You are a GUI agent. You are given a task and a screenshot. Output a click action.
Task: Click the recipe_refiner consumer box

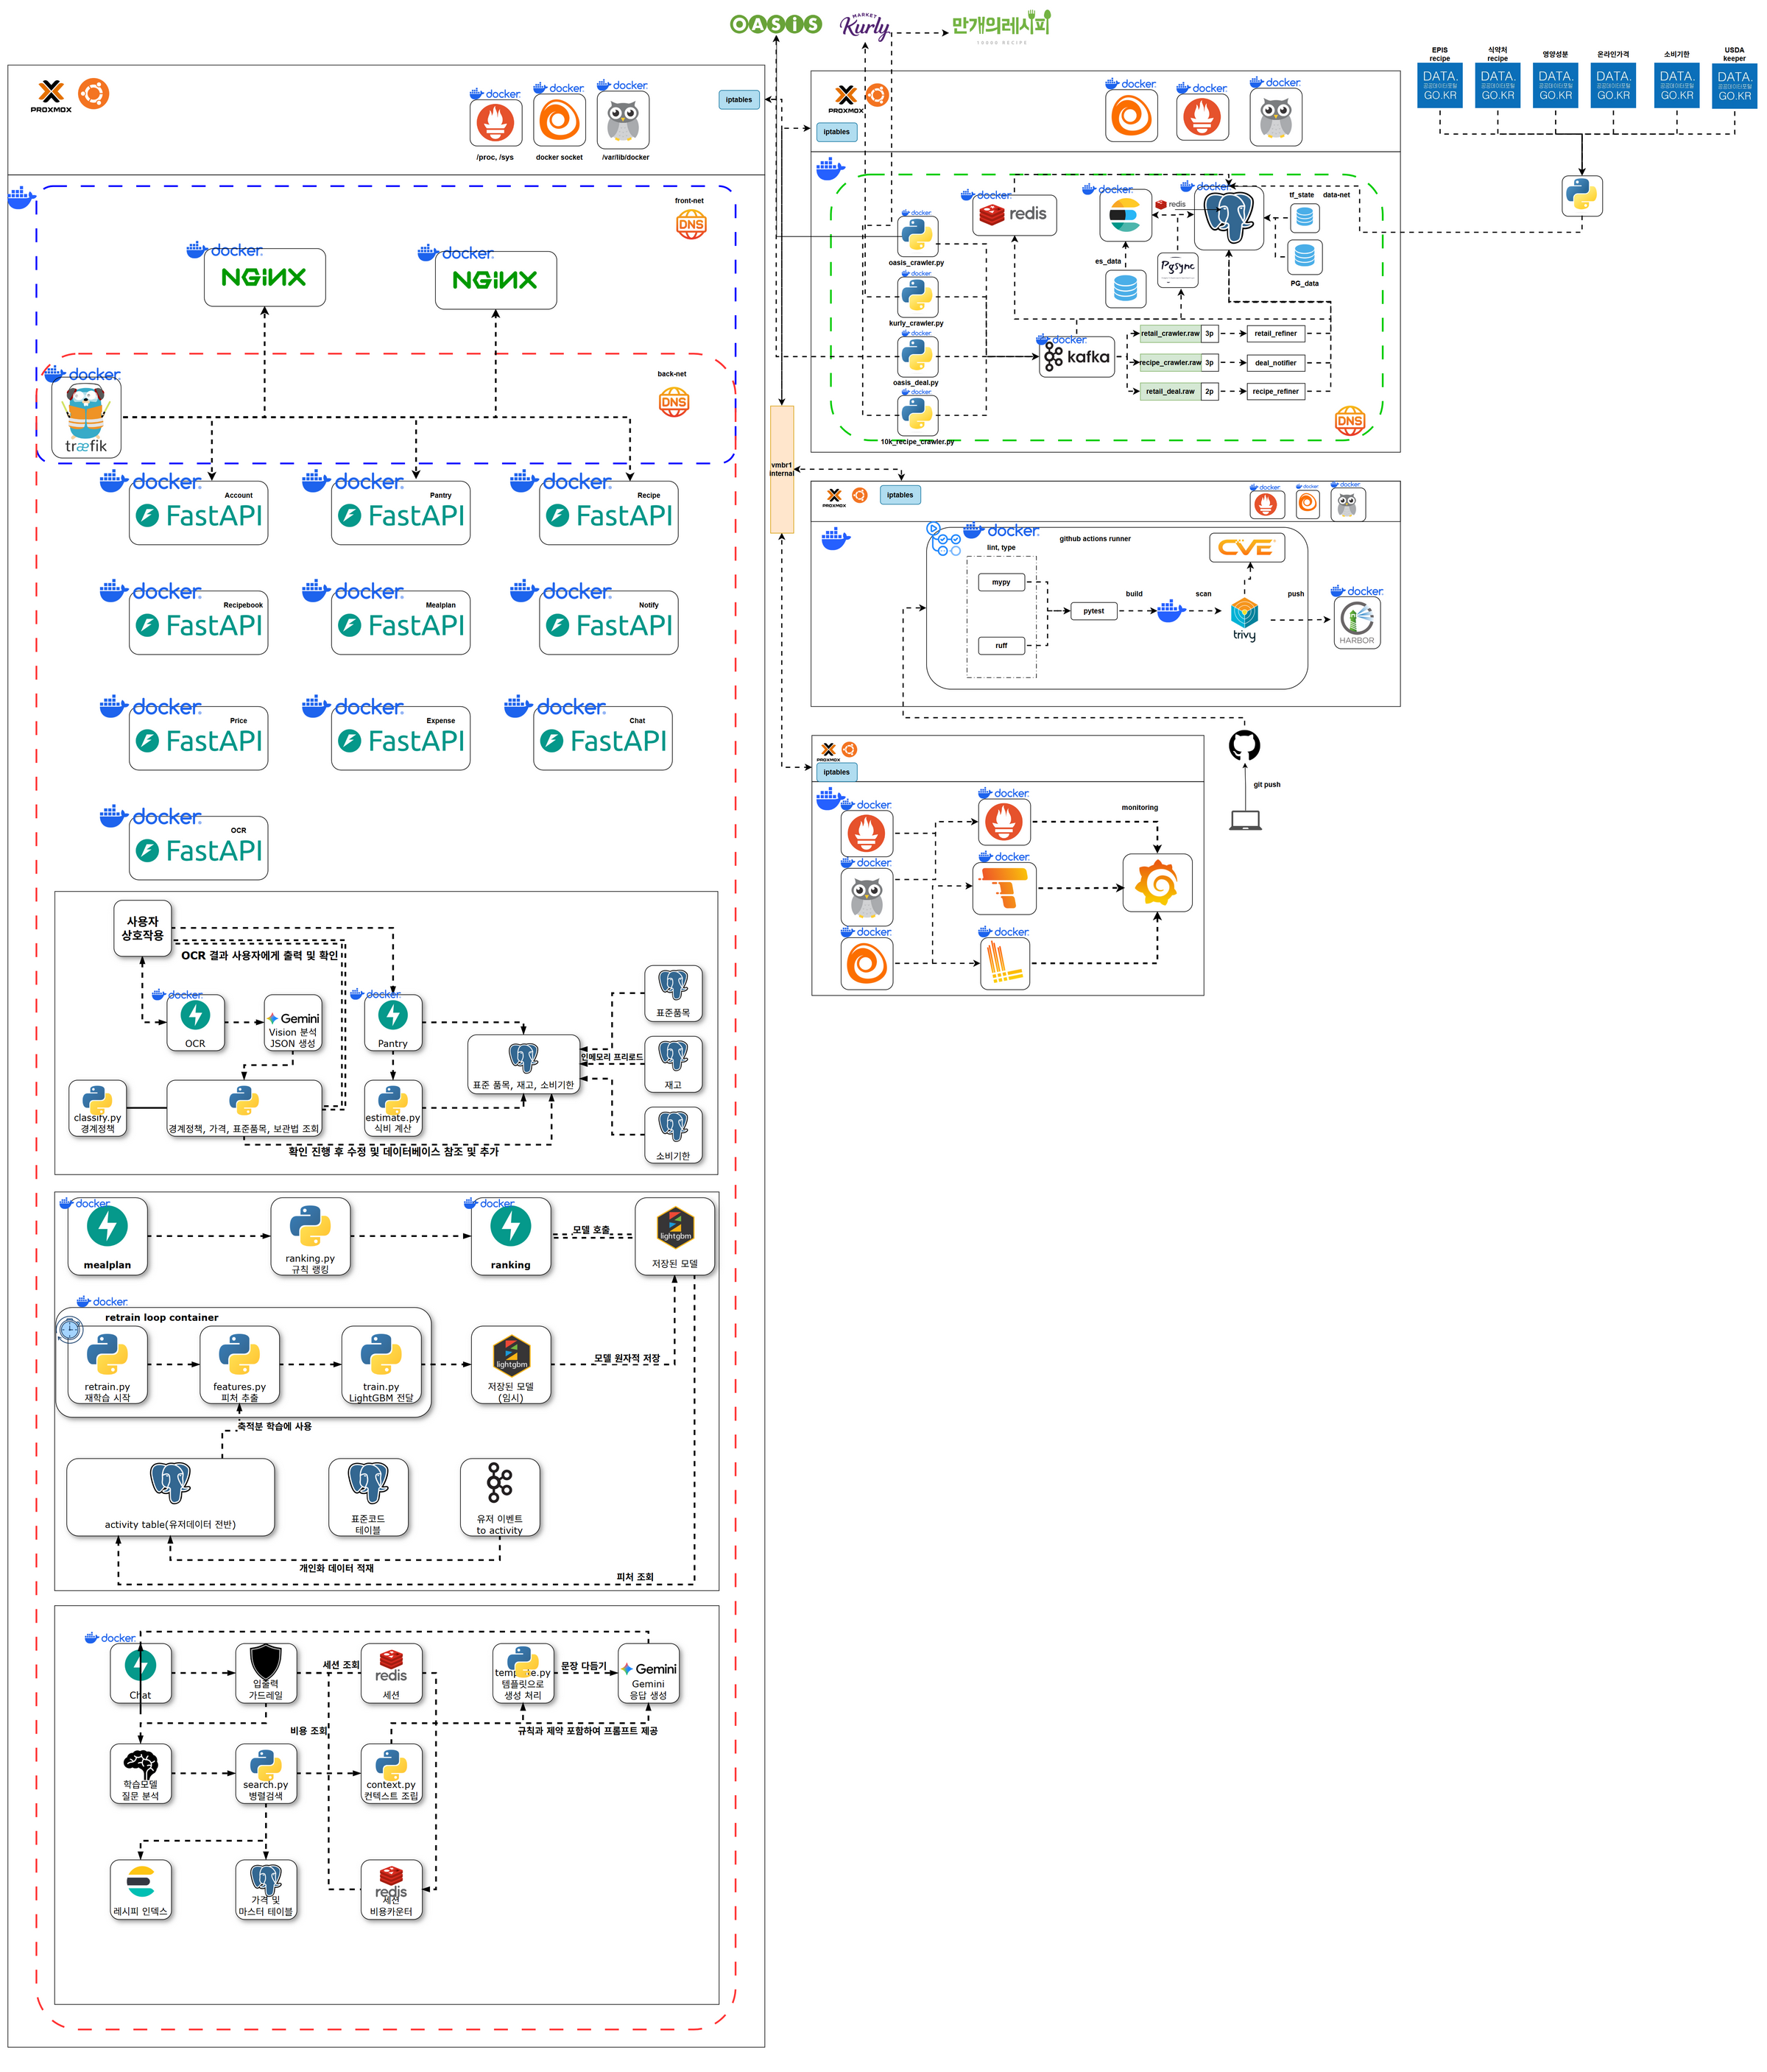coord(1275,392)
